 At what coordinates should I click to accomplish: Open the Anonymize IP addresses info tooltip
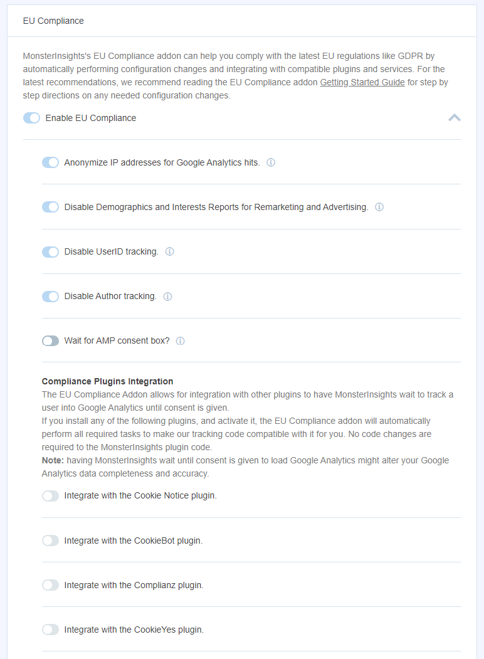click(270, 162)
